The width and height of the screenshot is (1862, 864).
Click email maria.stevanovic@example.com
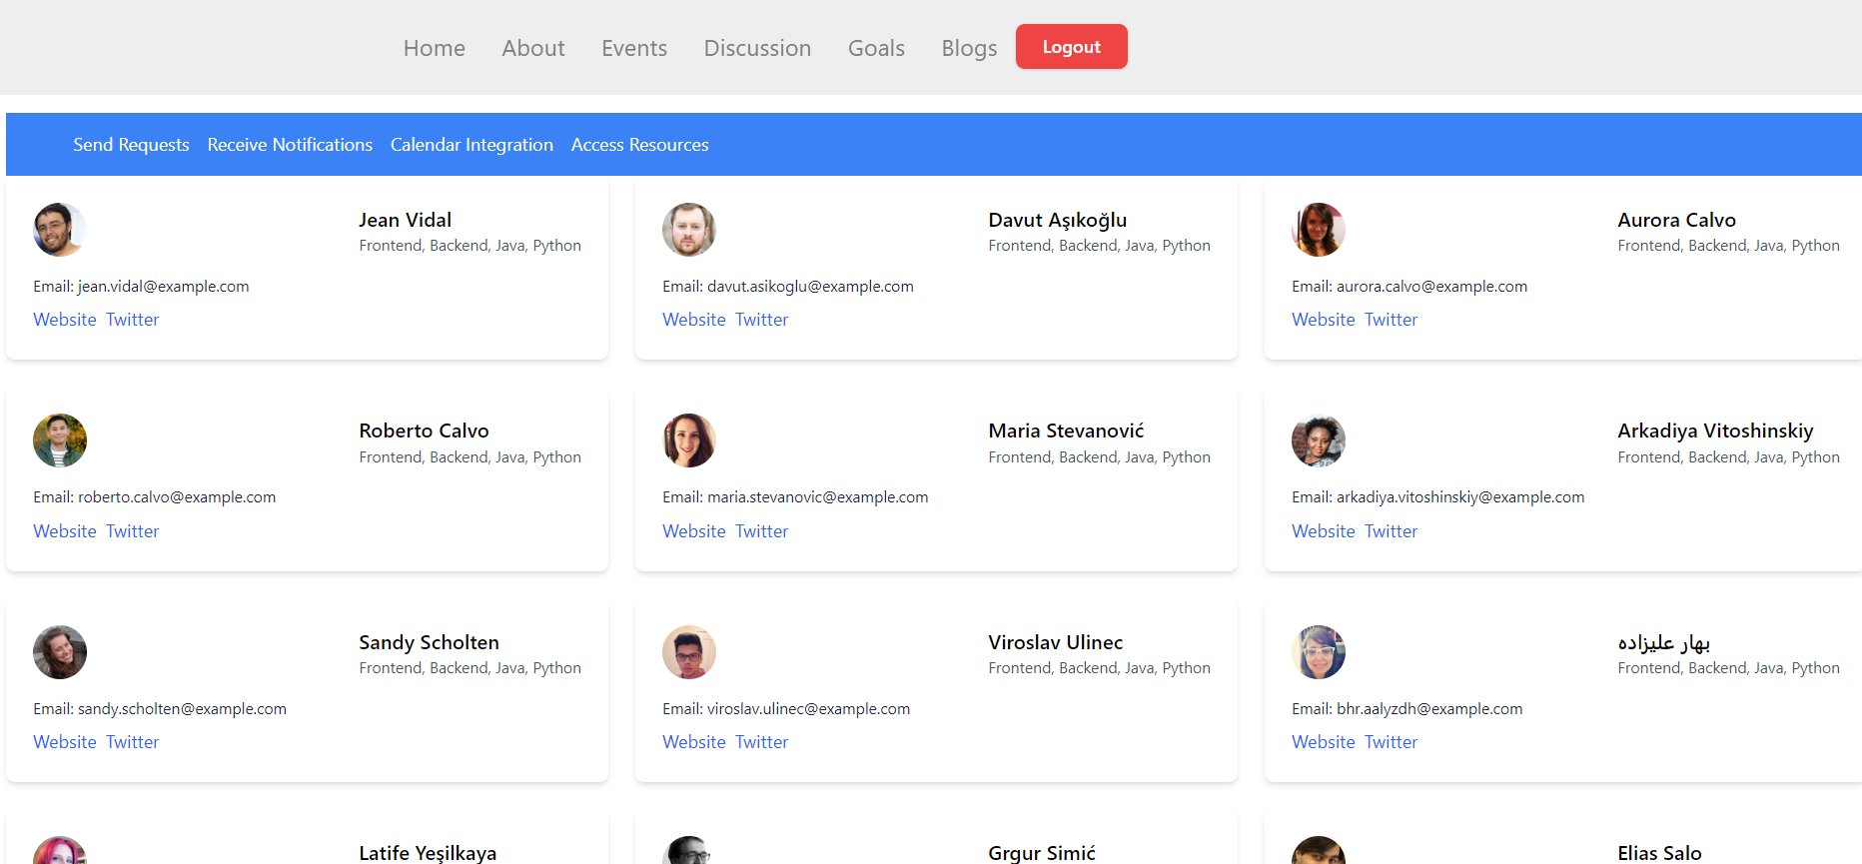tap(818, 497)
